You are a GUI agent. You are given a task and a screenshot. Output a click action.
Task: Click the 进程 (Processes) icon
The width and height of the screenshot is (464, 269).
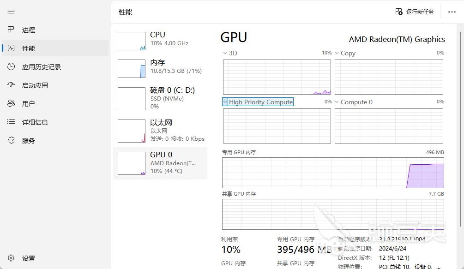(x=11, y=30)
